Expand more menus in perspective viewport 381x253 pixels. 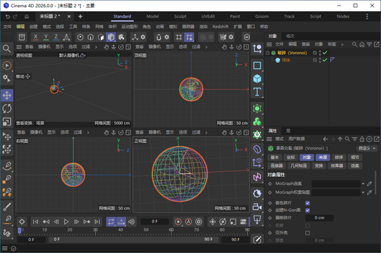(x=96, y=47)
